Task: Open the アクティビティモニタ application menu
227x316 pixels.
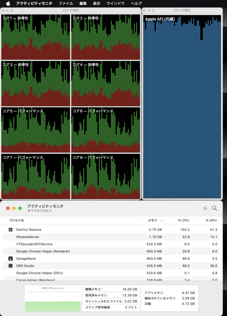Action: [34, 3]
